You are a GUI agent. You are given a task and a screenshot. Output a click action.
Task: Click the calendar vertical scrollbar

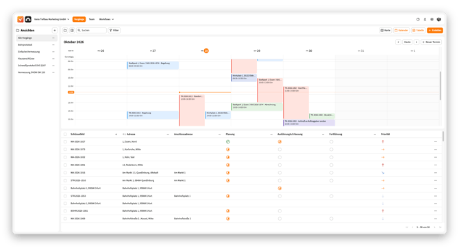440,85
